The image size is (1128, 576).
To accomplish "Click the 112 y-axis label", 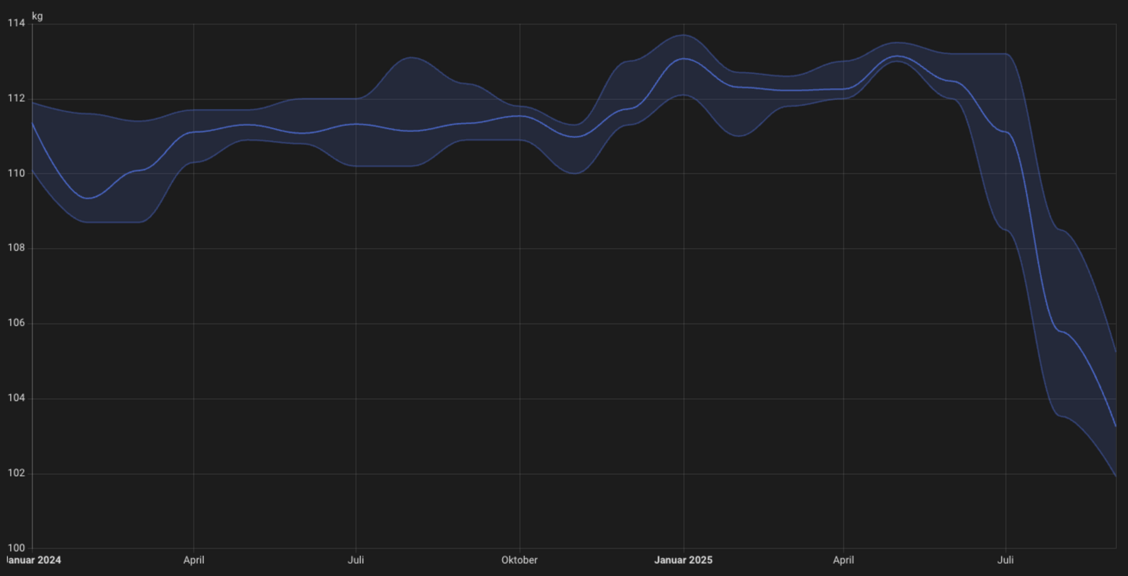I will pos(16,98).
